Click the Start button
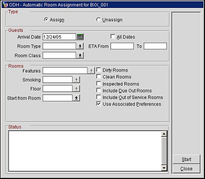 pyautogui.click(x=187, y=159)
